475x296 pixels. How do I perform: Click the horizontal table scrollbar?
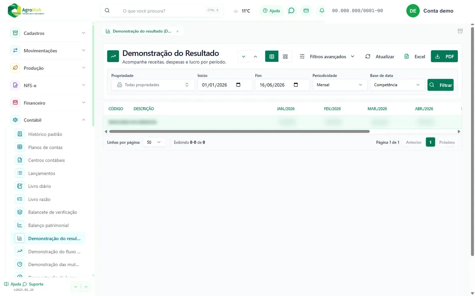point(239,131)
